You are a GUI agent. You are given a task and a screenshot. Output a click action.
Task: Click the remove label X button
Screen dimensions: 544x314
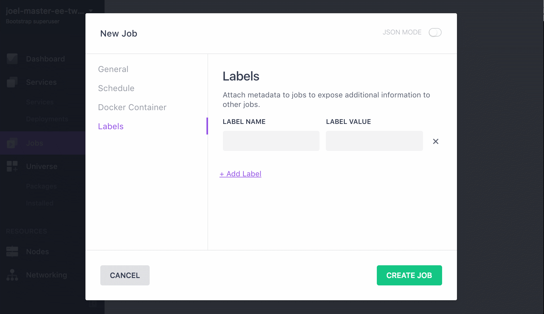[x=436, y=141]
